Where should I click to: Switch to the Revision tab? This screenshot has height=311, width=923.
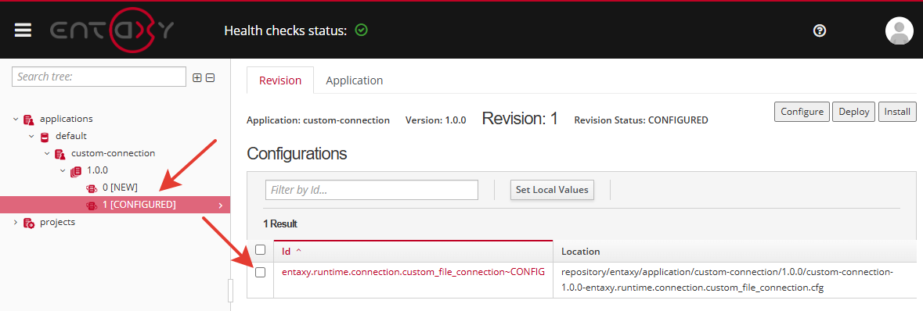click(280, 80)
